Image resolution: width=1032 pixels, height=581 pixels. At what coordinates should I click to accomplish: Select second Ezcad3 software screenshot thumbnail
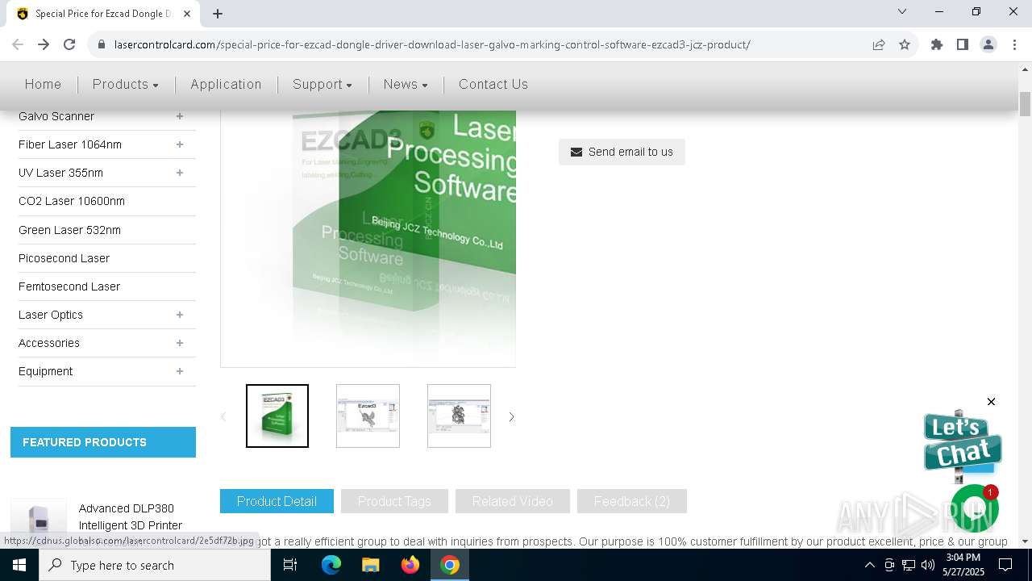[368, 416]
